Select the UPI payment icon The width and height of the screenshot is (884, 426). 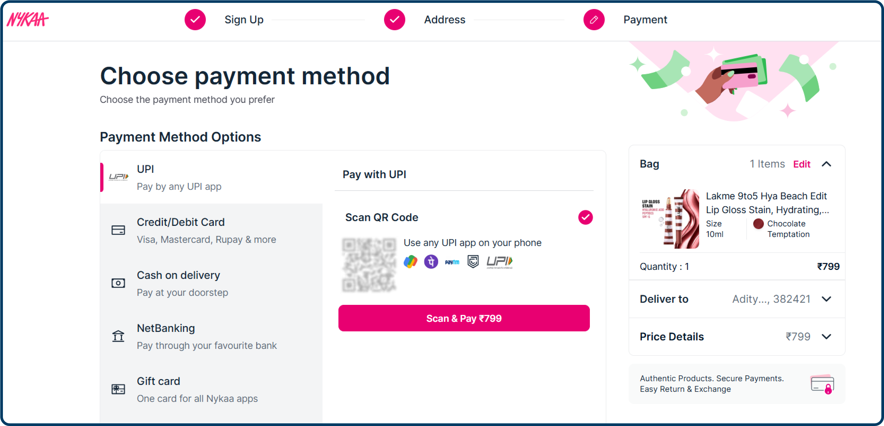[118, 177]
